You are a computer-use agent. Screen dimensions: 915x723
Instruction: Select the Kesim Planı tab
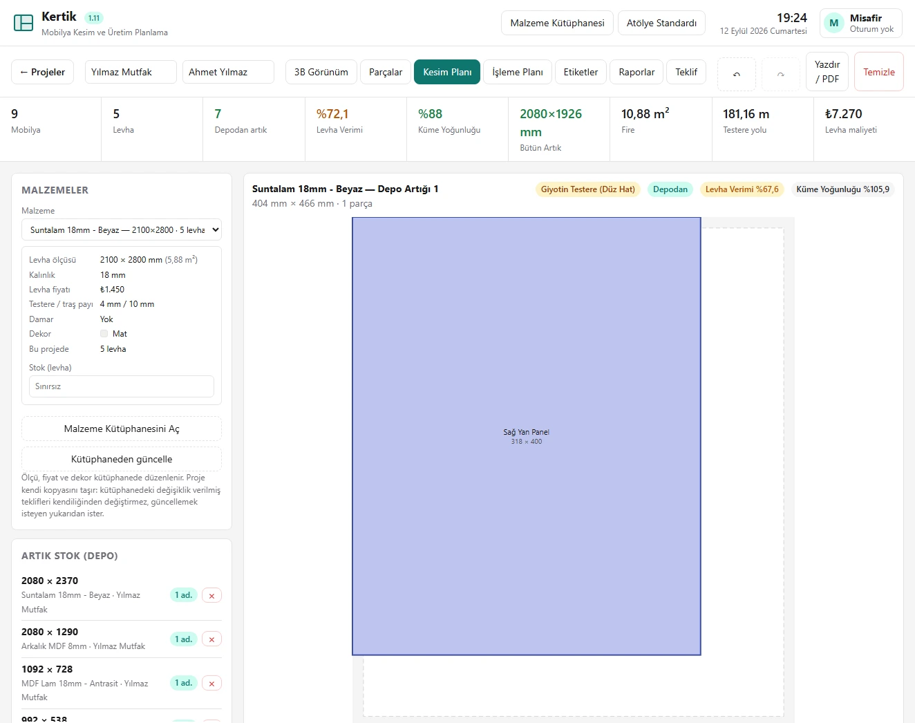(x=447, y=72)
